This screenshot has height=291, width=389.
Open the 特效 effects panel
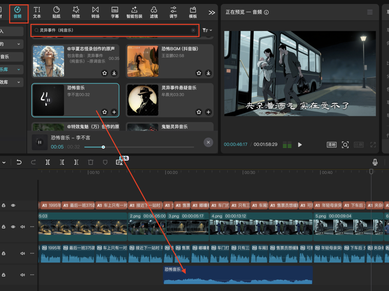pos(76,12)
